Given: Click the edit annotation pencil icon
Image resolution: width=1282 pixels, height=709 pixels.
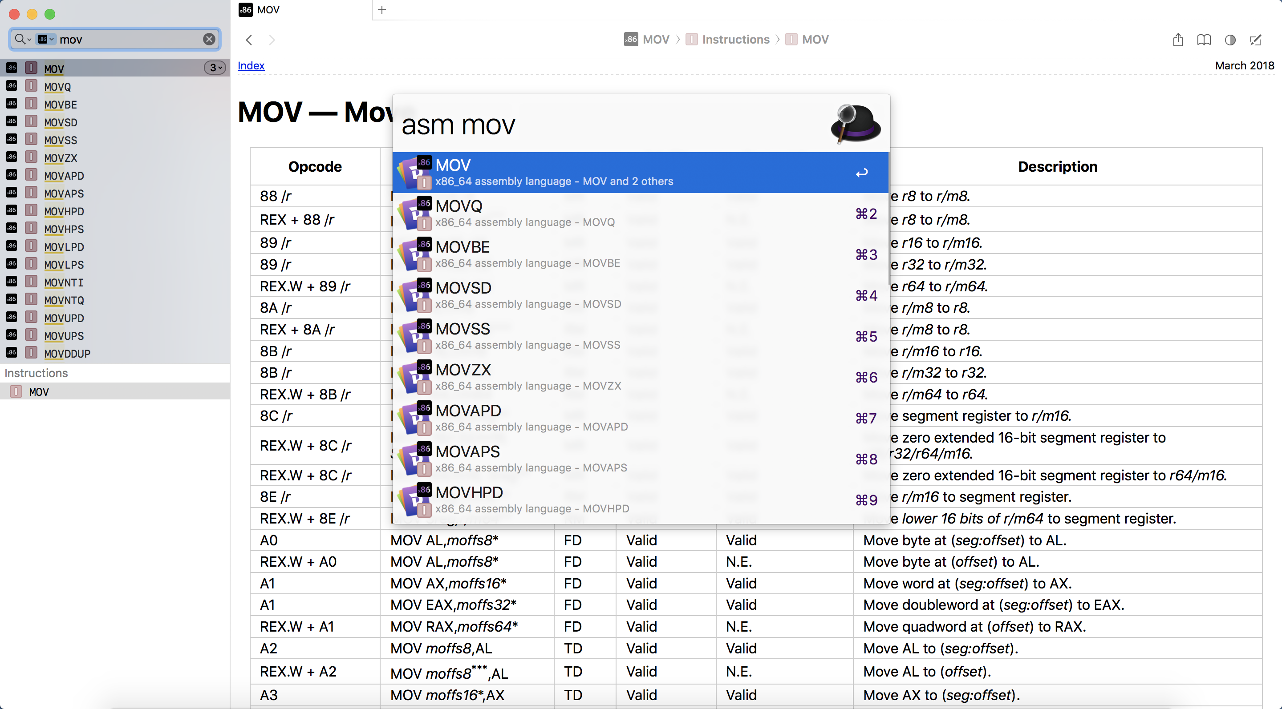Looking at the screenshot, I should [x=1256, y=40].
